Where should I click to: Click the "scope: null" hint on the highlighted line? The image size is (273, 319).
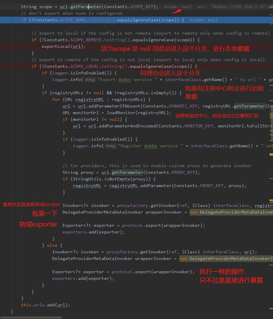click(204, 20)
